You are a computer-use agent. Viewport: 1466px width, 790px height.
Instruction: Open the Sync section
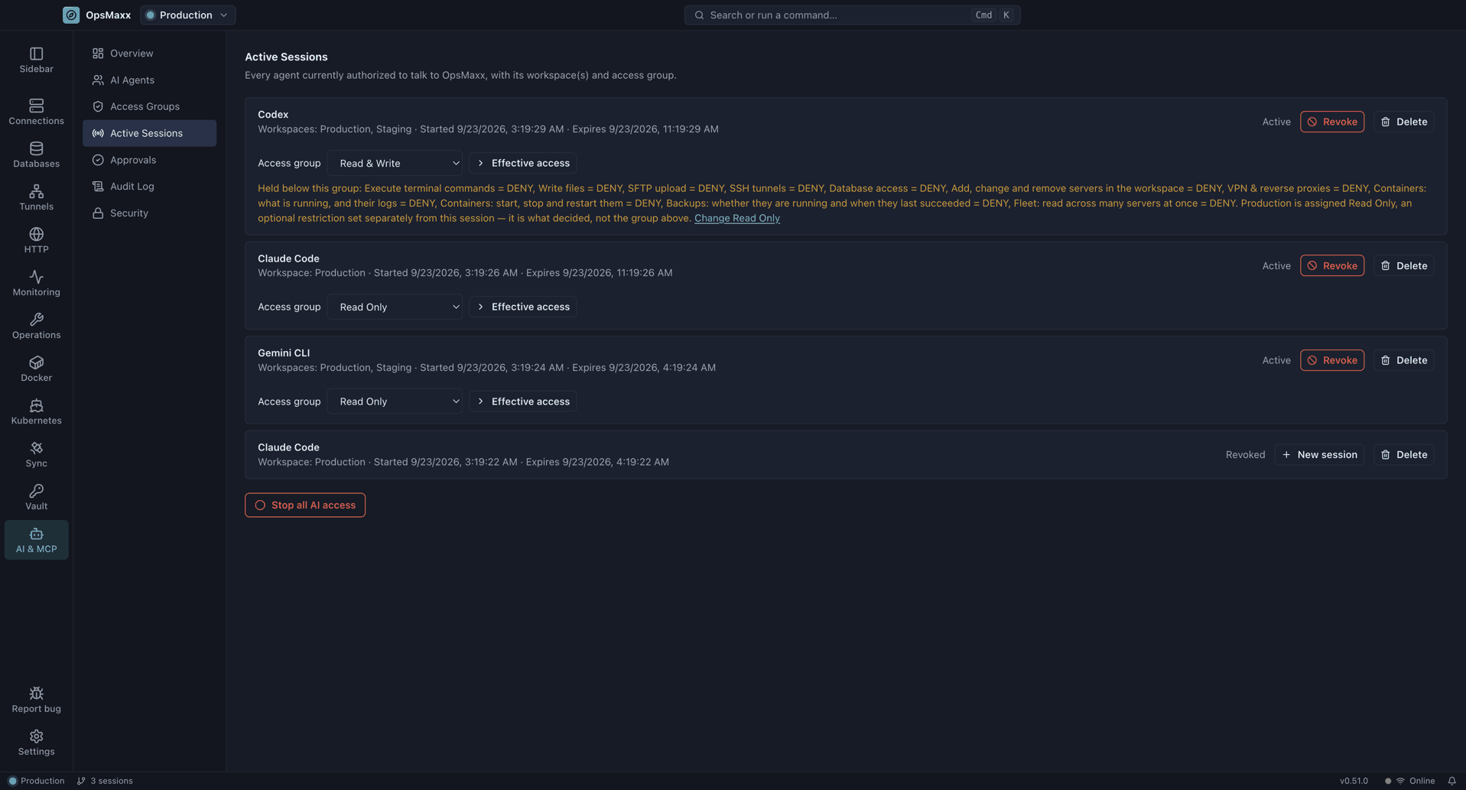click(36, 454)
